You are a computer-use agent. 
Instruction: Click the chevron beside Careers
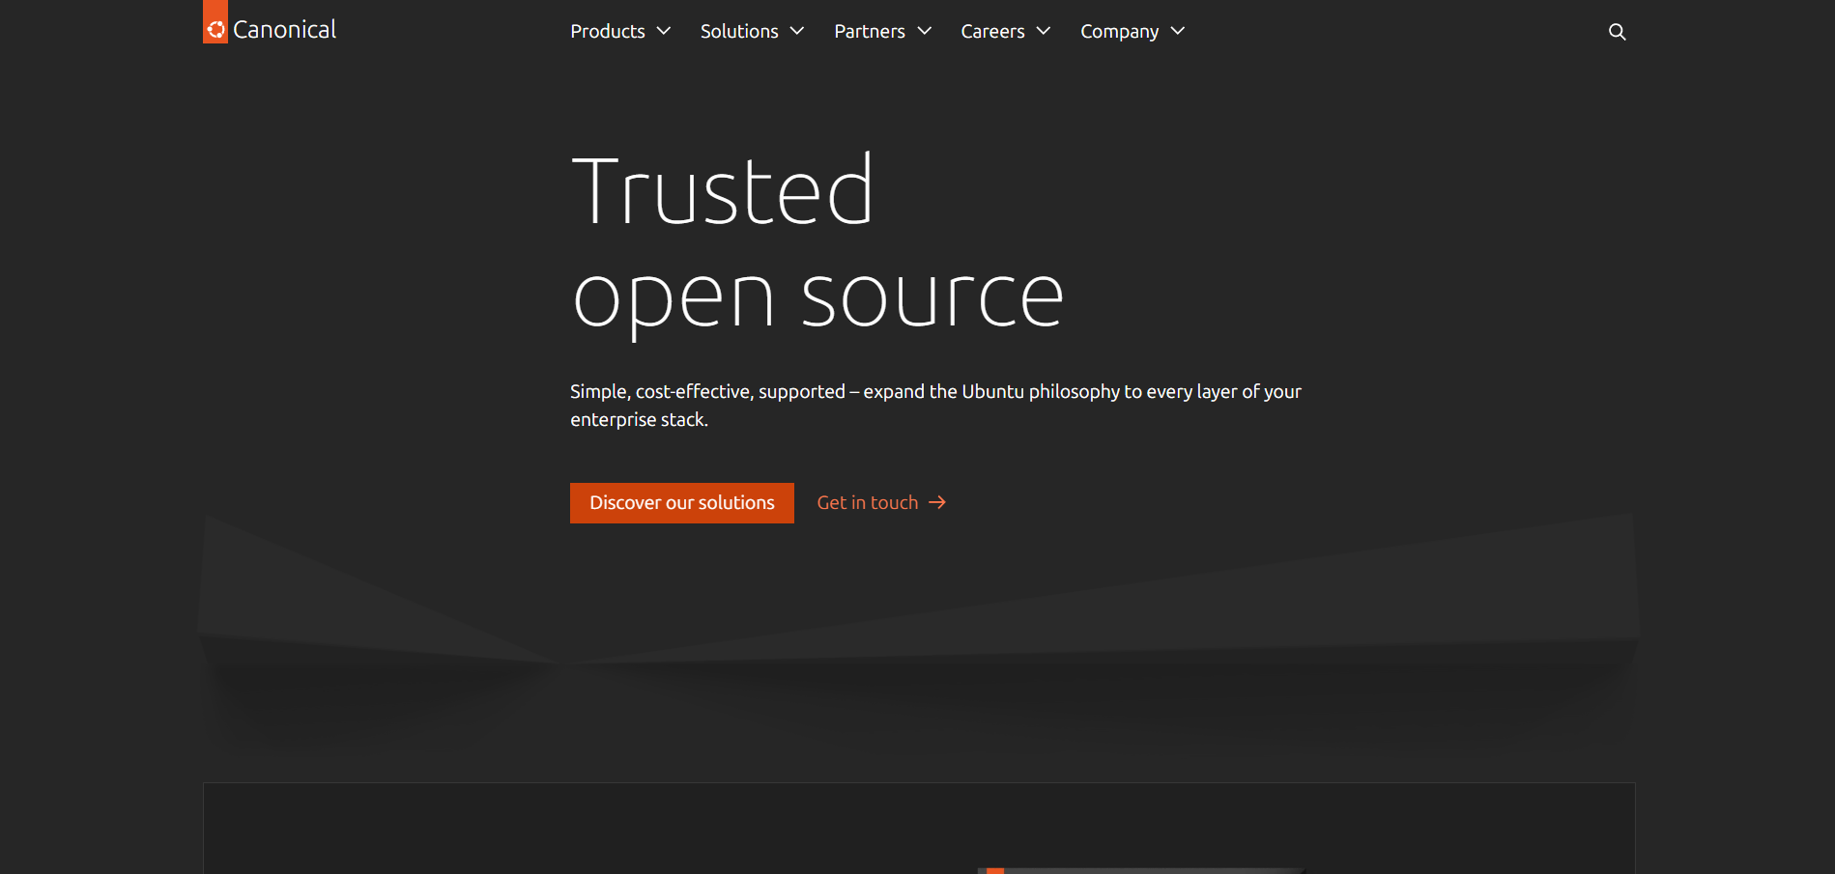[1045, 31]
